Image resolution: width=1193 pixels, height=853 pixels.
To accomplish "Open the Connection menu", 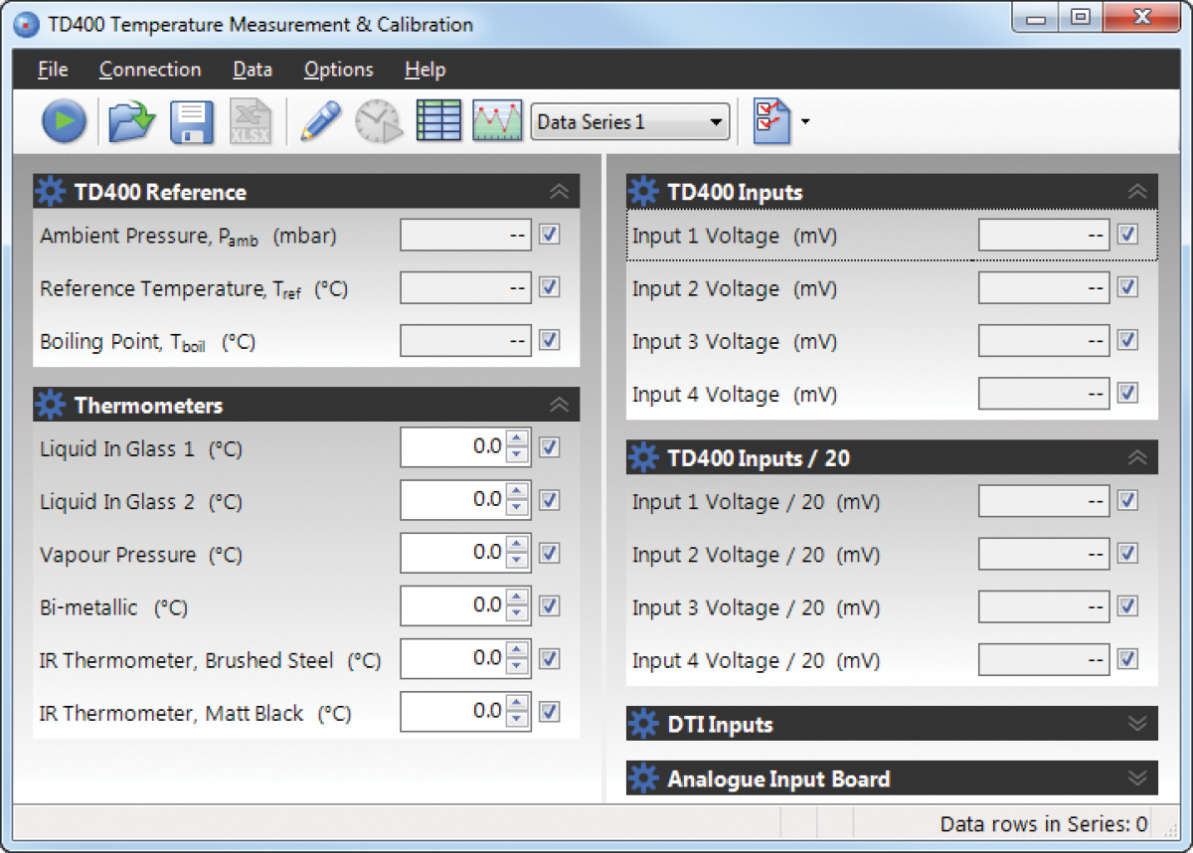I will pyautogui.click(x=150, y=70).
